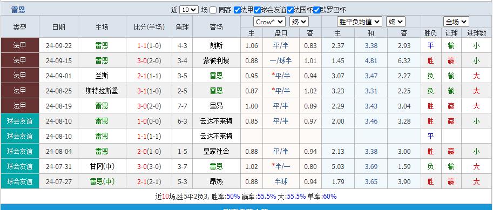The width and height of the screenshot is (493, 210).
Task: Click the 蒙彼利埃 away team link
Action: [x=217, y=60]
